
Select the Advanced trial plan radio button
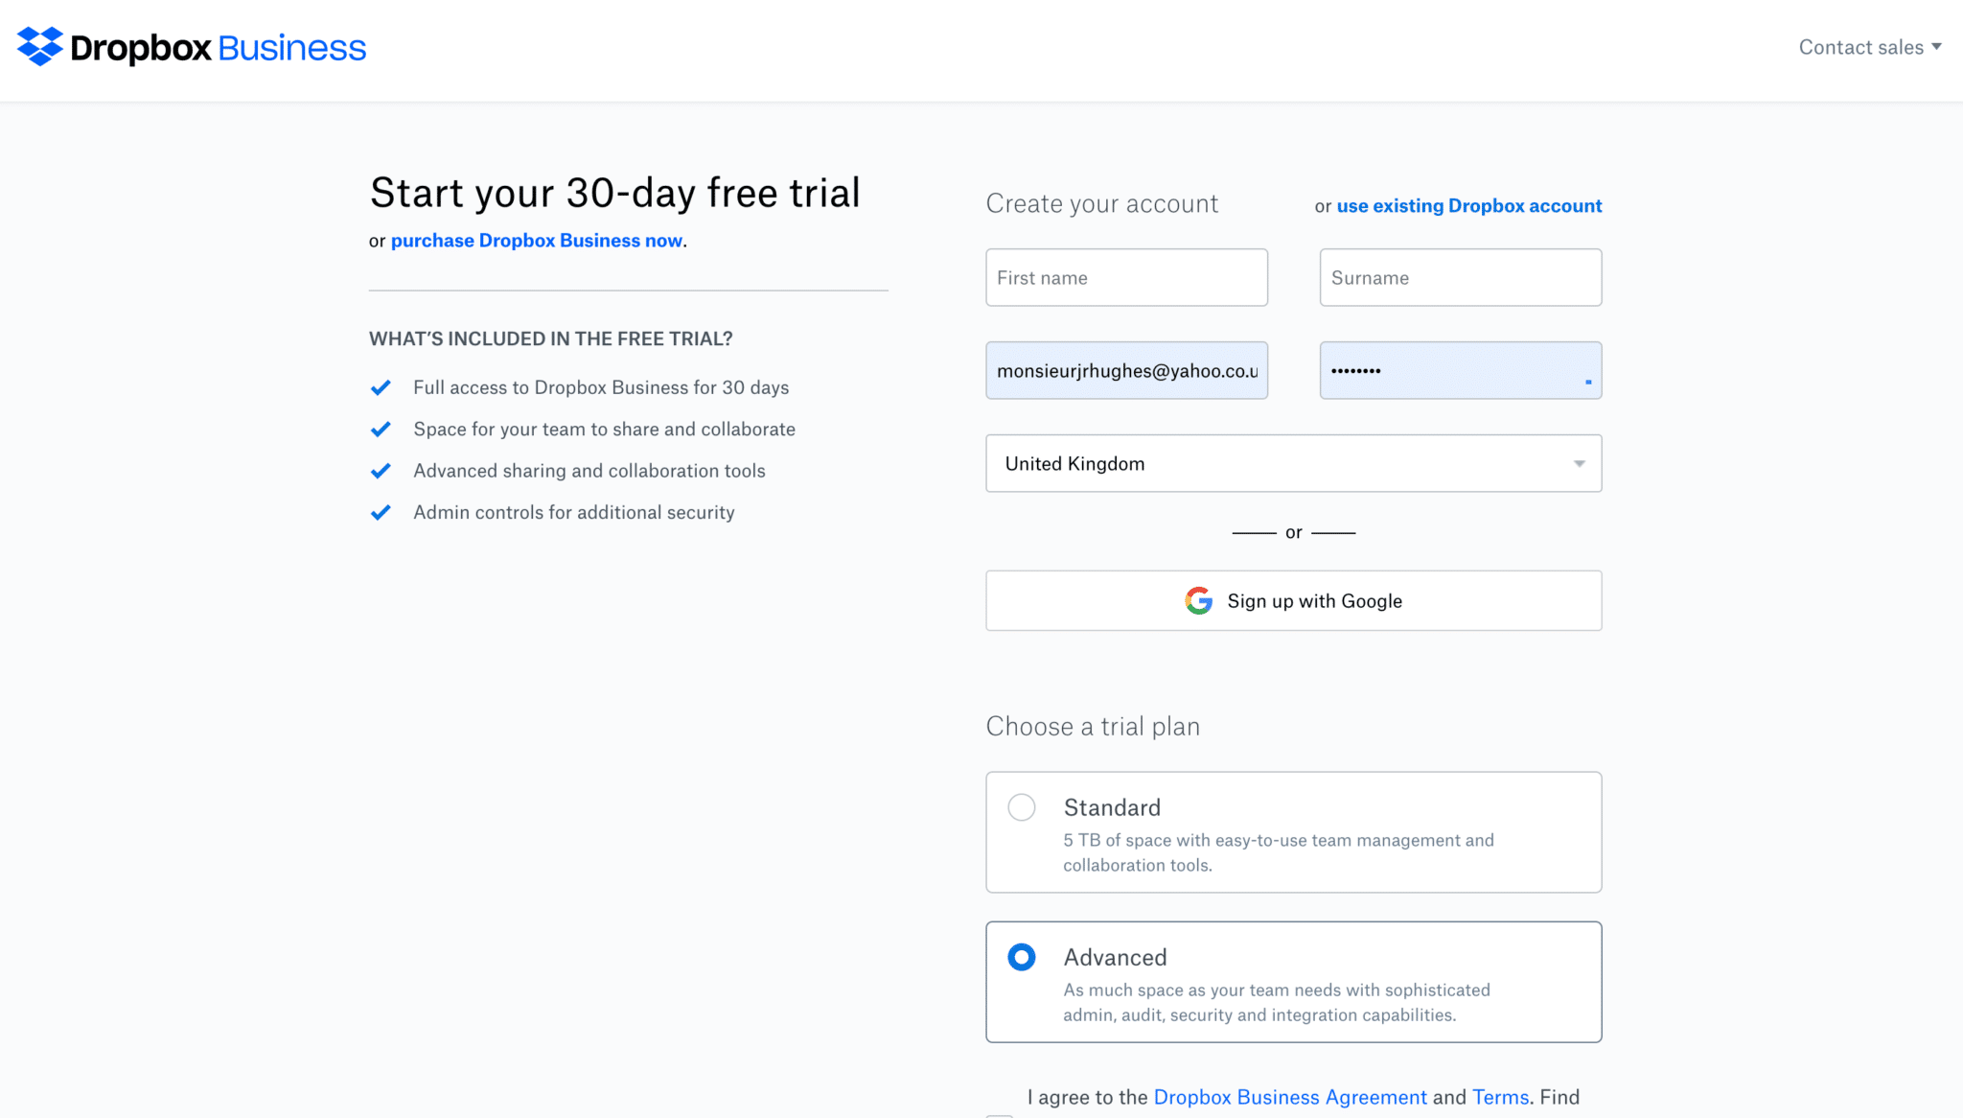click(x=1022, y=957)
